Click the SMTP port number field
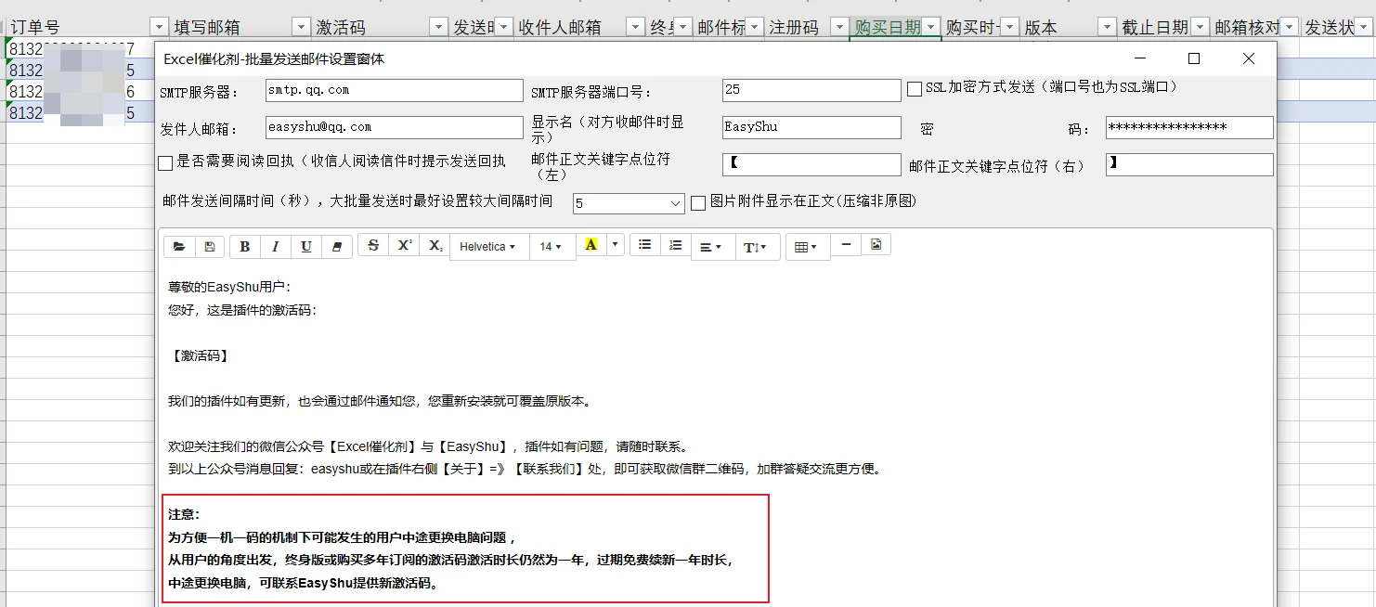This screenshot has height=607, width=1376. click(811, 90)
